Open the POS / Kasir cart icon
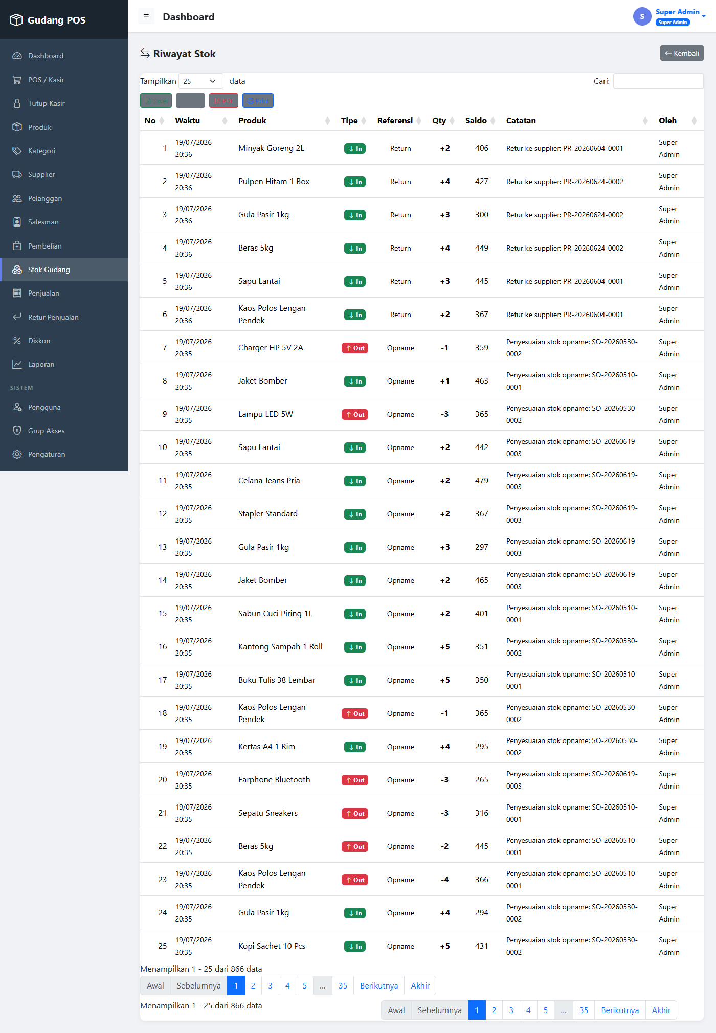716x1033 pixels. [x=17, y=80]
